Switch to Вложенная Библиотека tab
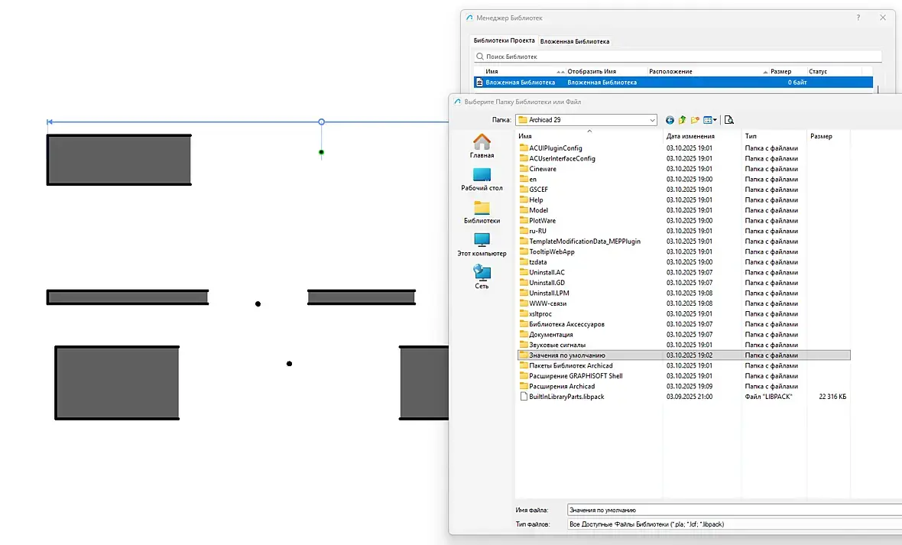 [575, 41]
